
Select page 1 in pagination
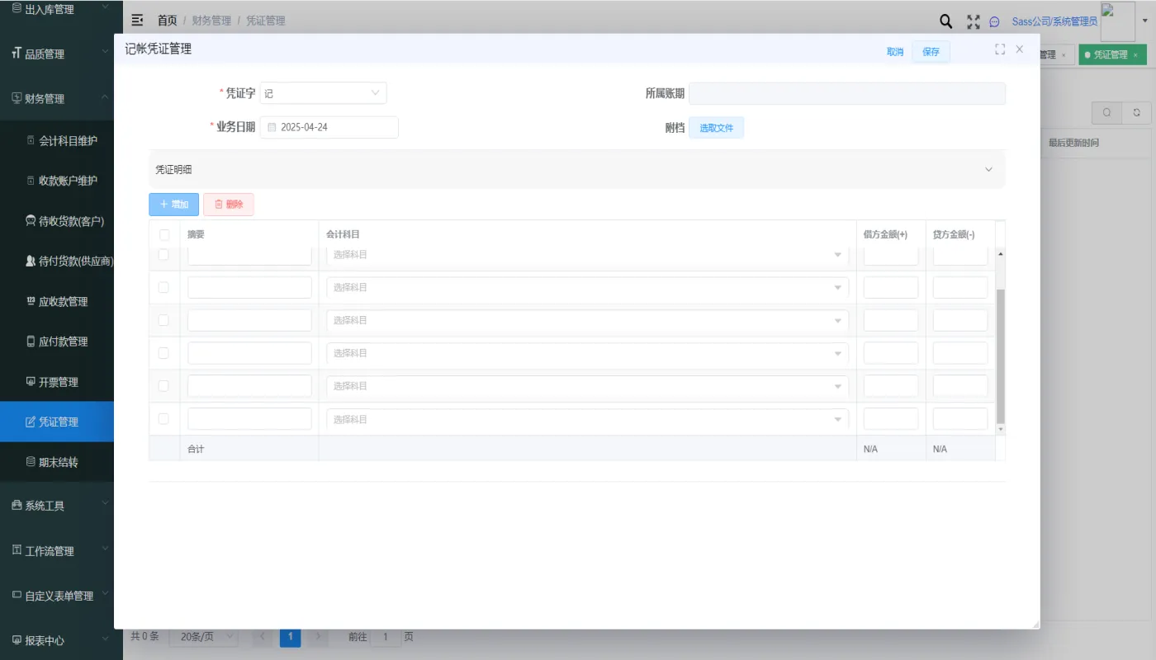point(290,636)
